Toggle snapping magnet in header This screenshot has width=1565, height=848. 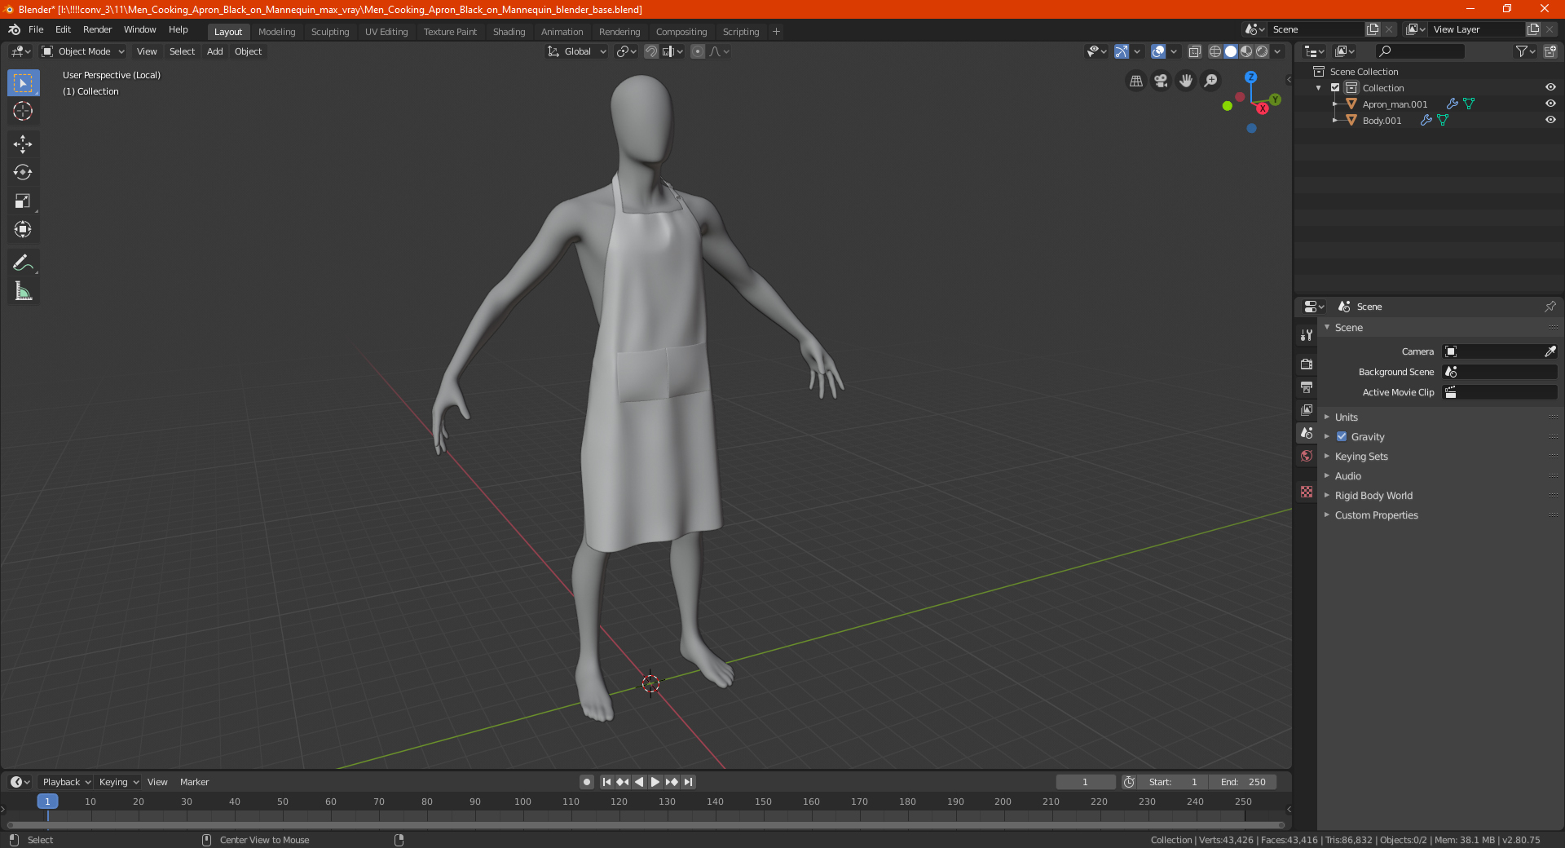click(651, 51)
